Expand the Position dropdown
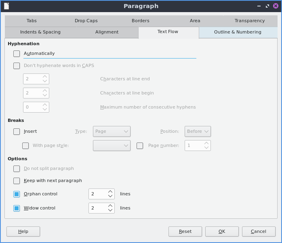 198,131
